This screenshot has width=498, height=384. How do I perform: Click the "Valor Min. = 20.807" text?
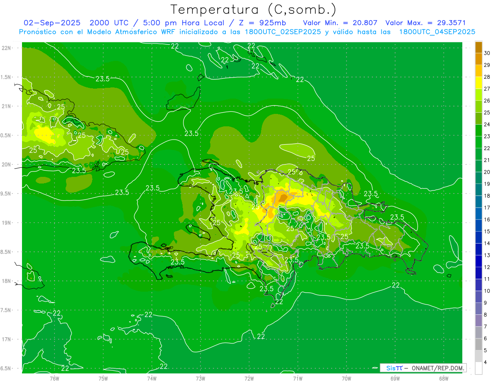(x=340, y=23)
